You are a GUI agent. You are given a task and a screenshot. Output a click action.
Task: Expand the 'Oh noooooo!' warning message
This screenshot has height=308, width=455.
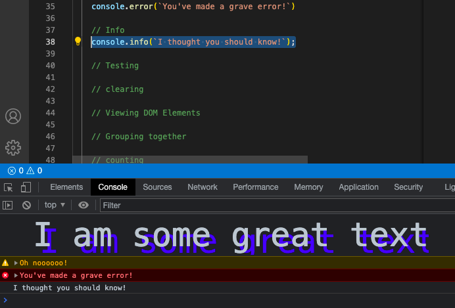(x=16, y=263)
